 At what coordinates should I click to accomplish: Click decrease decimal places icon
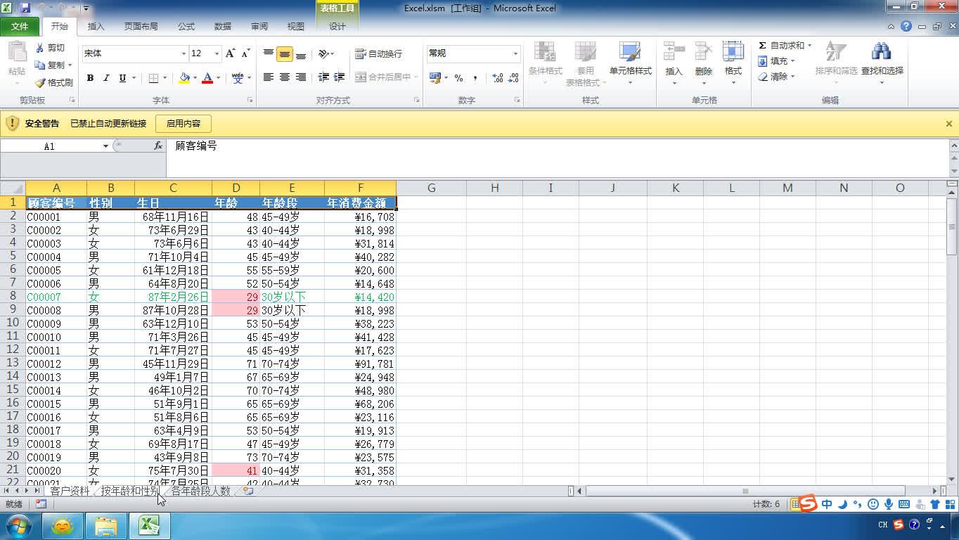(x=513, y=78)
